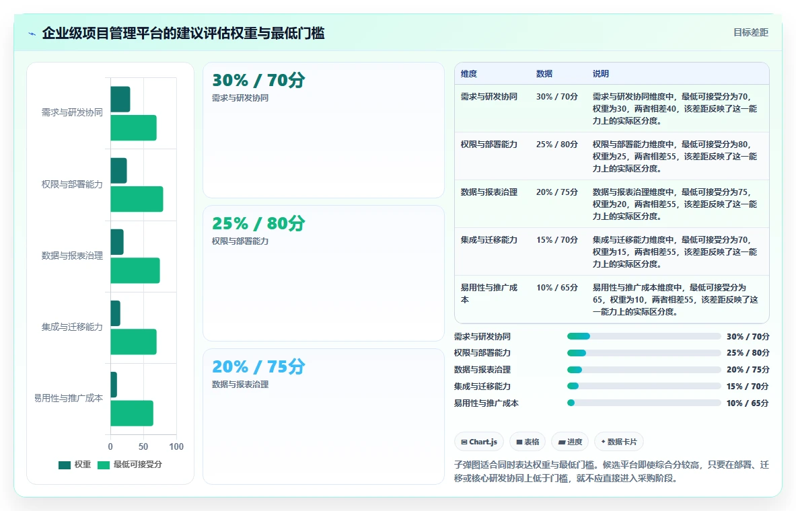This screenshot has width=796, height=511.
Task: Select the 表格 tag chip
Action: (x=528, y=442)
